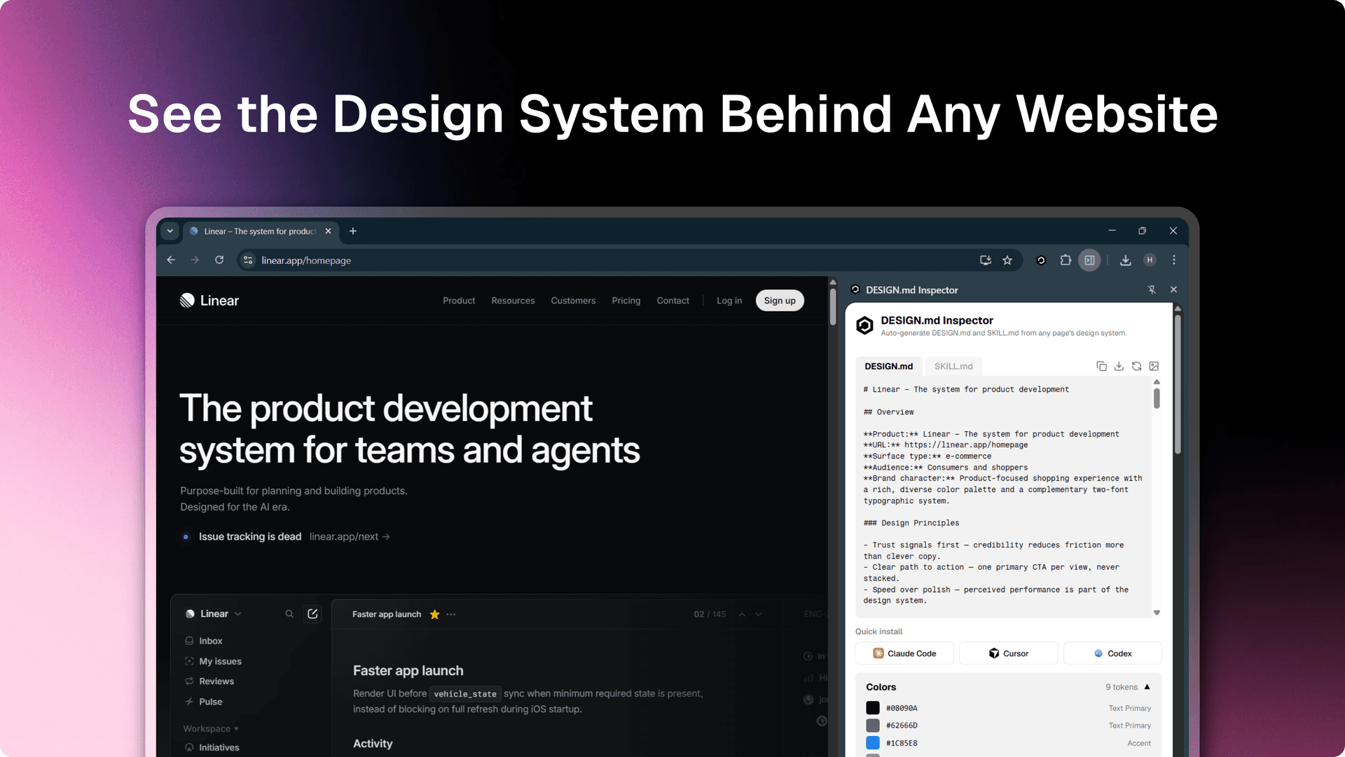Click the Linear logo on the homepage
This screenshot has height=757, width=1345.
(x=209, y=301)
